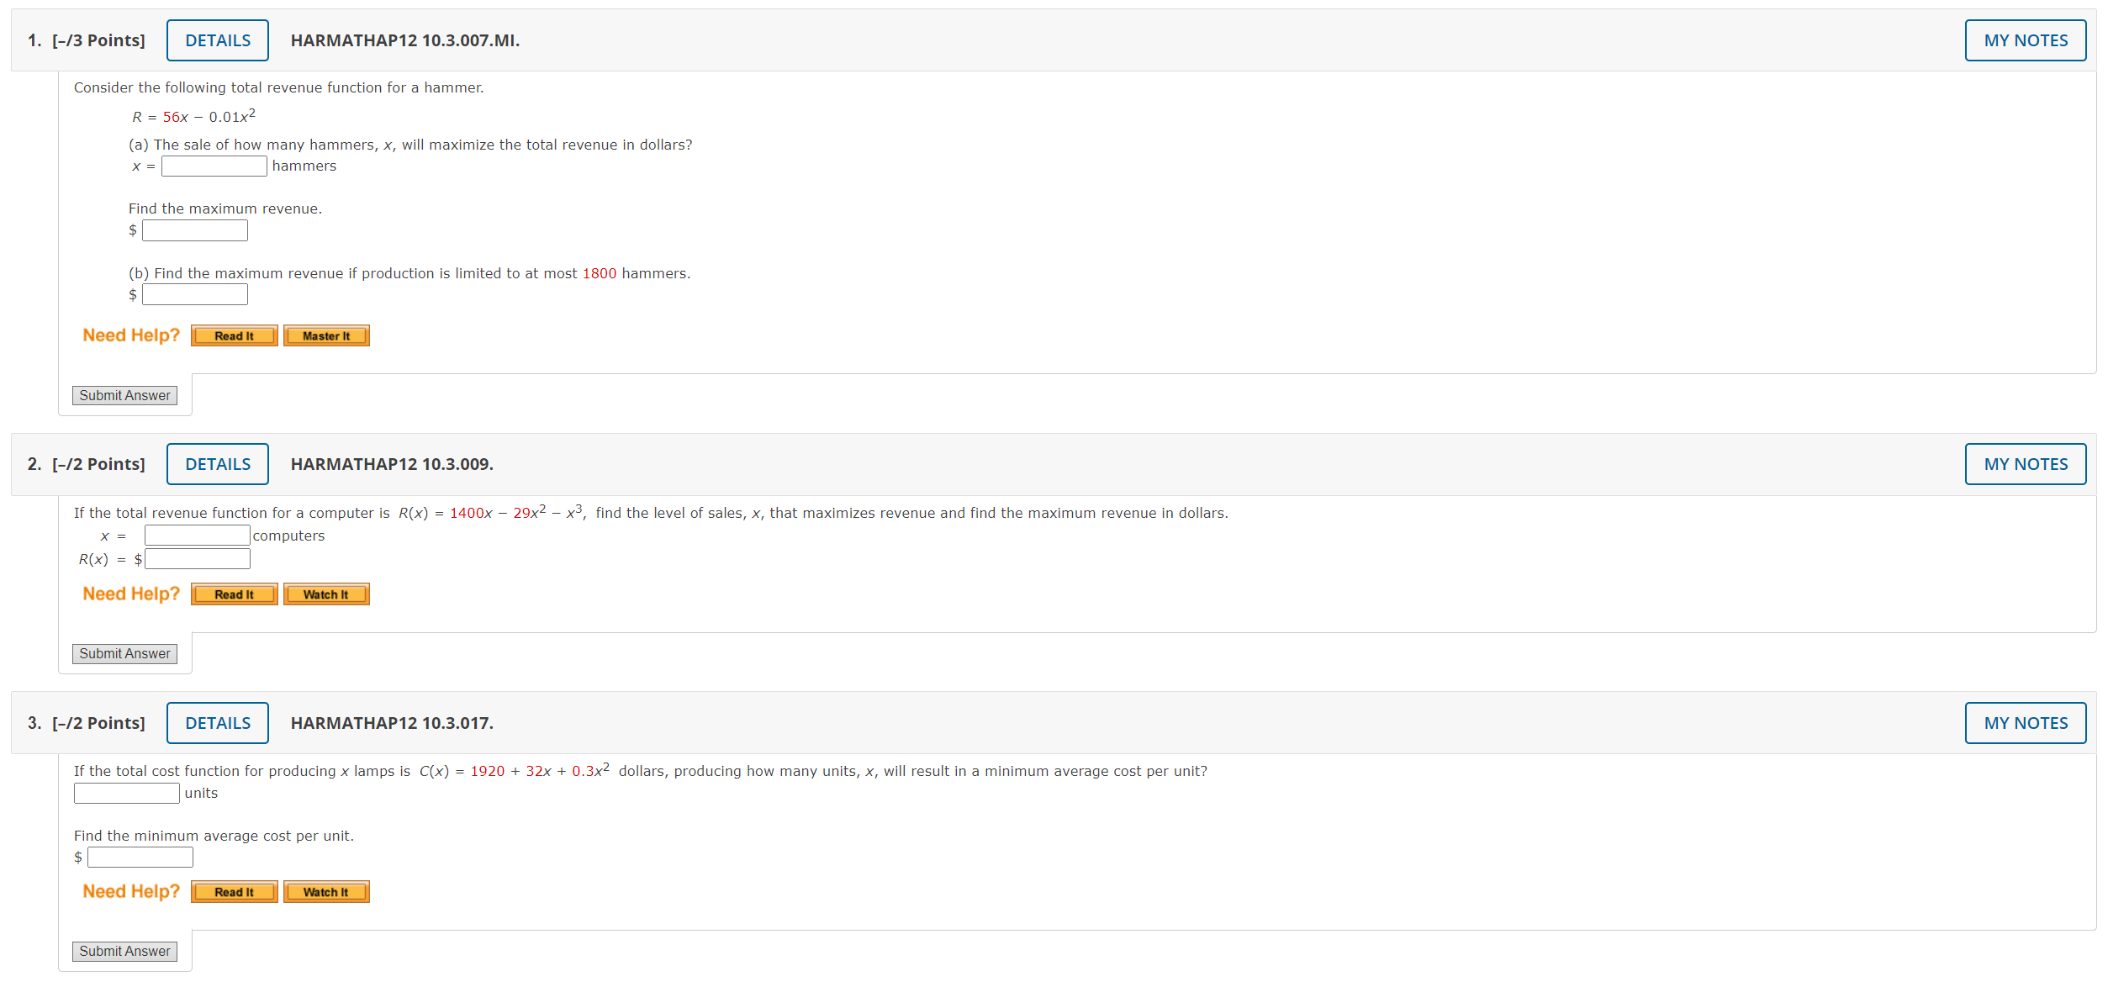Viewport: 2108px width, 987px height.
Task: Click Read It button for question 1
Action: [234, 336]
